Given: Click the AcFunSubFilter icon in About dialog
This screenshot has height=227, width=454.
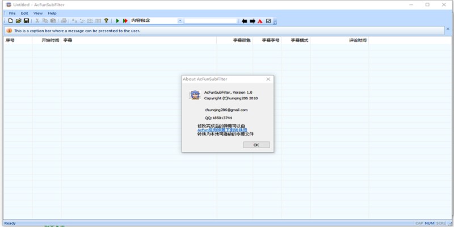Looking at the screenshot, I should (195, 95).
